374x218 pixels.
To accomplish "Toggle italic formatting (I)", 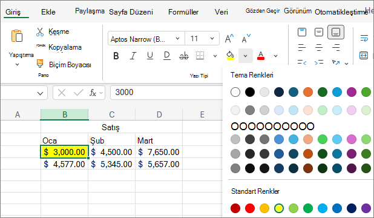I will [x=133, y=56].
